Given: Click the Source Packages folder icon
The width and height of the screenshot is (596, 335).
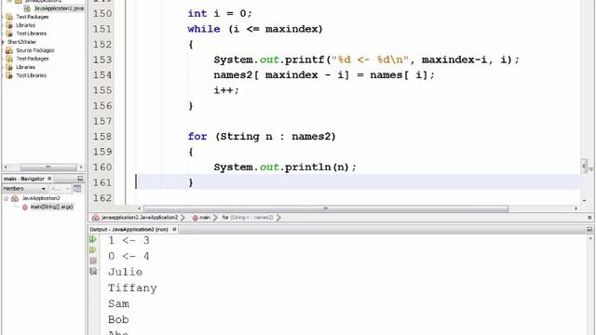Looking at the screenshot, I should [9, 50].
